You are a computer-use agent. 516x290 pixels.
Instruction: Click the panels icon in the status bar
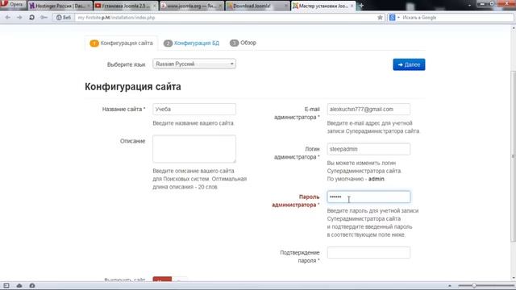6,285
